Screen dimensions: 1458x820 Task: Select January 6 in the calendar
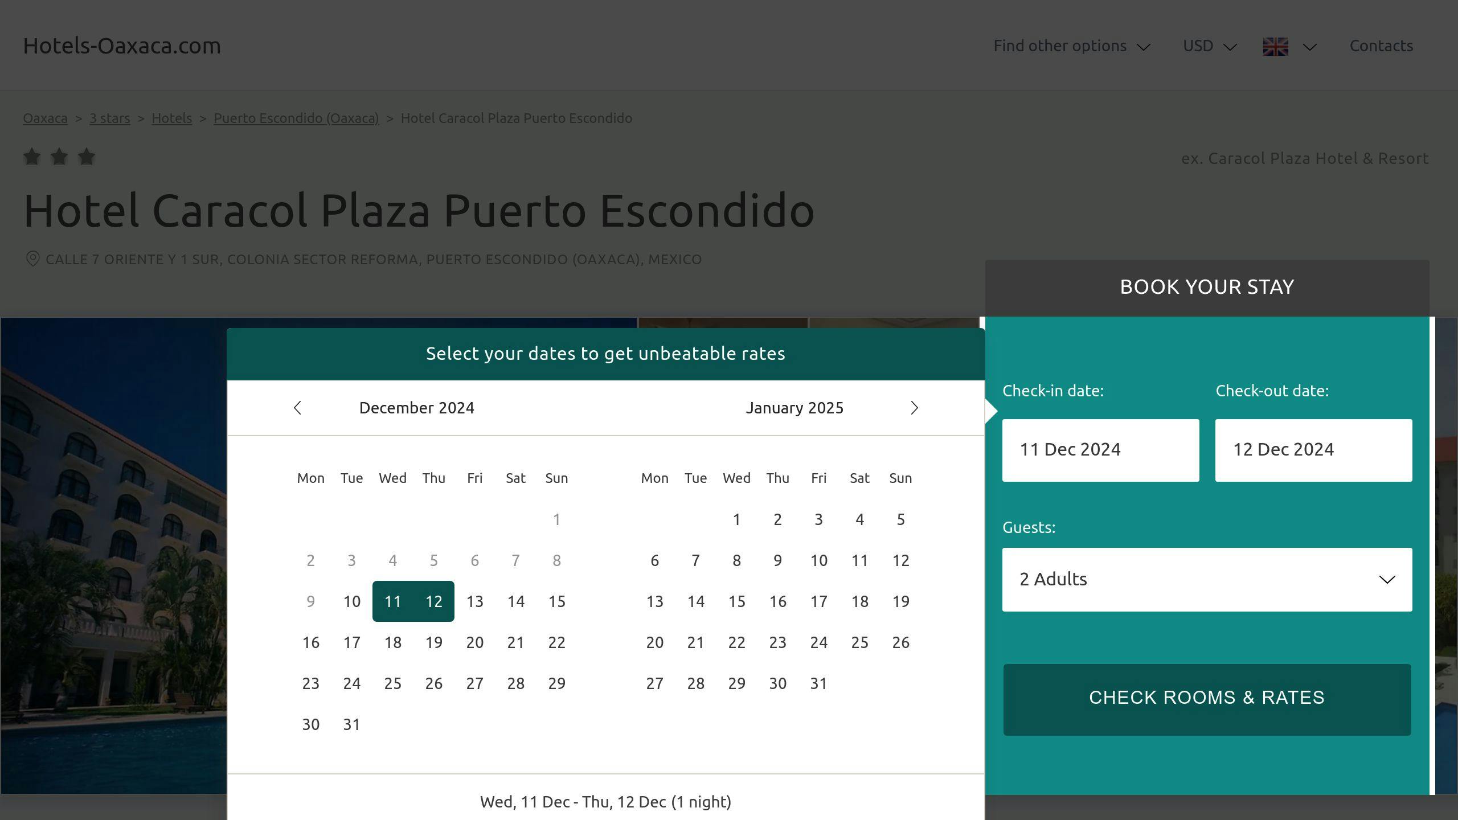click(x=654, y=560)
